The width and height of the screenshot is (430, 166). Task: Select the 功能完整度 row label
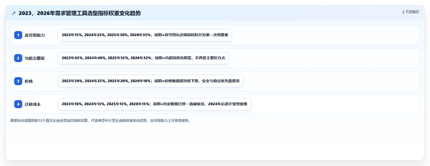tap(35, 58)
